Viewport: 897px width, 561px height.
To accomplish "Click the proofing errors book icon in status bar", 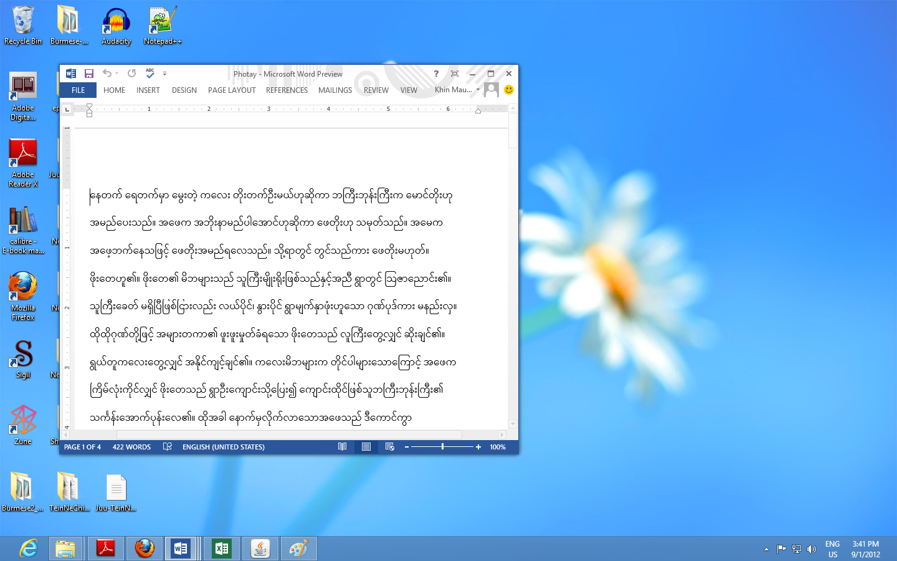I will [168, 447].
